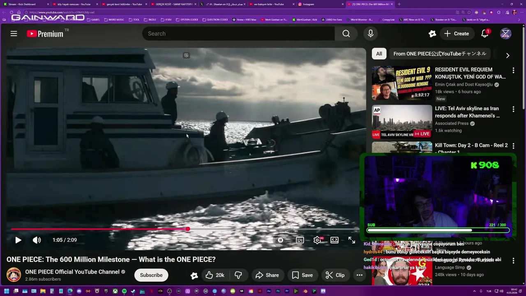
Task: Mute the video with the speaker icon
Action: (37, 240)
